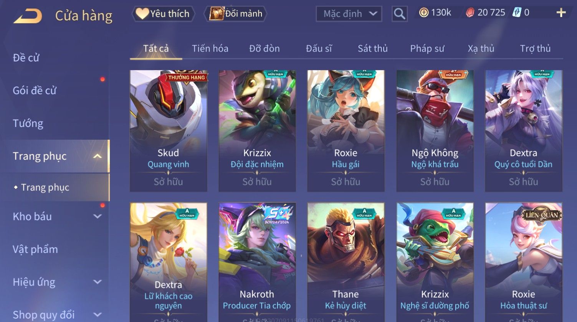
Task: Select the Pháp sư tab
Action: click(427, 49)
